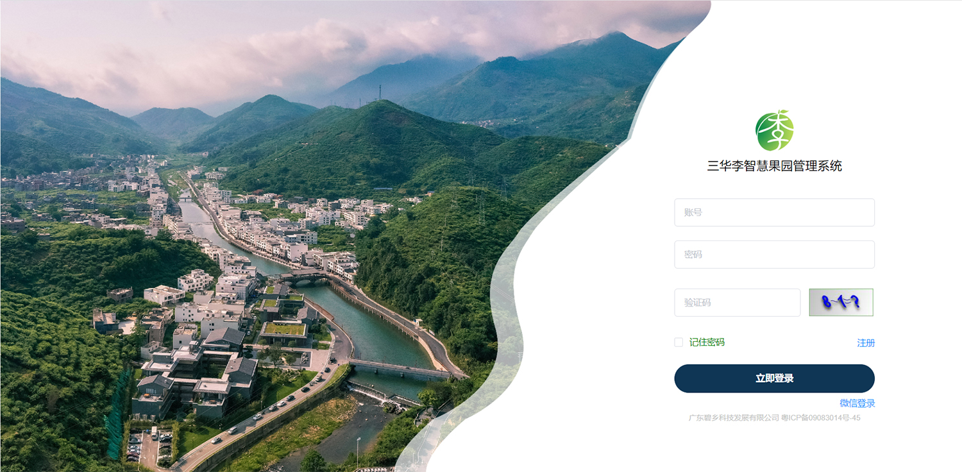Click into the 验证码 input box
The width and height of the screenshot is (962, 472).
tap(737, 303)
